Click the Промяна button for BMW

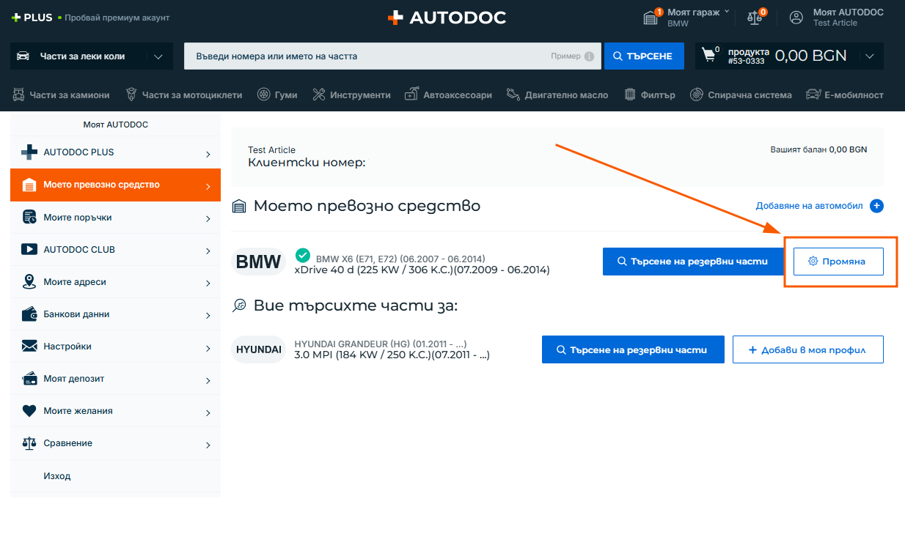pyautogui.click(x=838, y=262)
